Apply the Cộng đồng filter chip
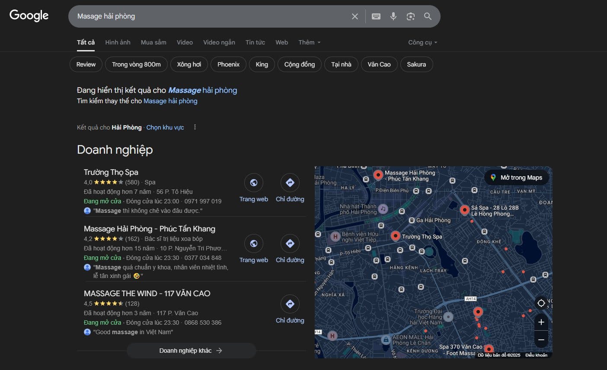The width and height of the screenshot is (607, 370). point(300,64)
